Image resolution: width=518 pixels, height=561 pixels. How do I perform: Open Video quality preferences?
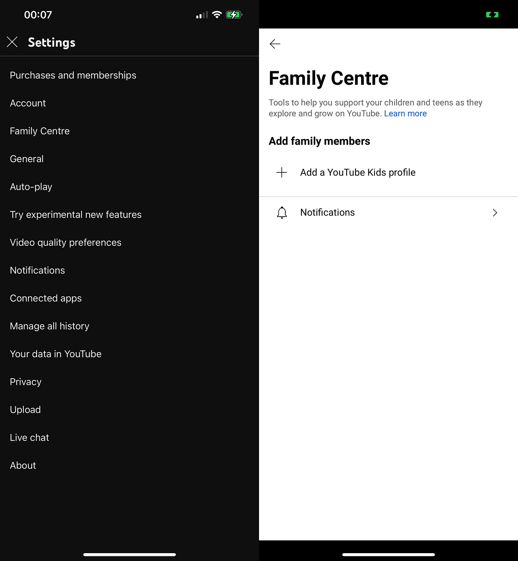click(x=129, y=242)
